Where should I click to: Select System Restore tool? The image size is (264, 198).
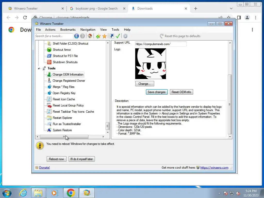coord(62,130)
